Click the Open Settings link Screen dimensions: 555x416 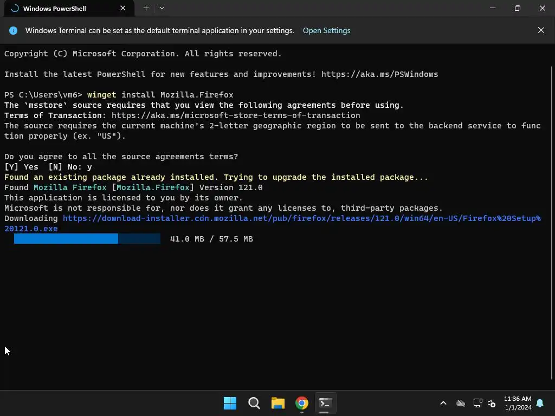[326, 30]
